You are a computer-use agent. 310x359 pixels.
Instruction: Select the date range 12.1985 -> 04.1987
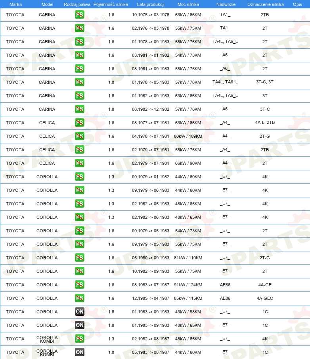(151, 299)
